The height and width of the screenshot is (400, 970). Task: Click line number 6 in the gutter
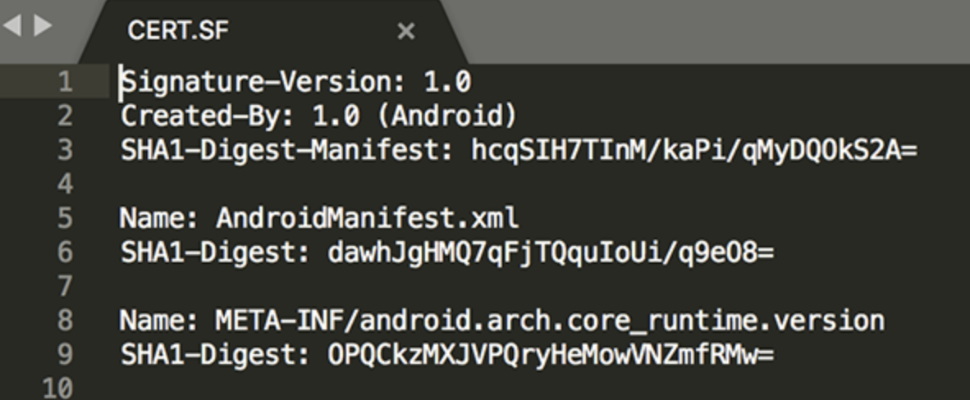[64, 252]
